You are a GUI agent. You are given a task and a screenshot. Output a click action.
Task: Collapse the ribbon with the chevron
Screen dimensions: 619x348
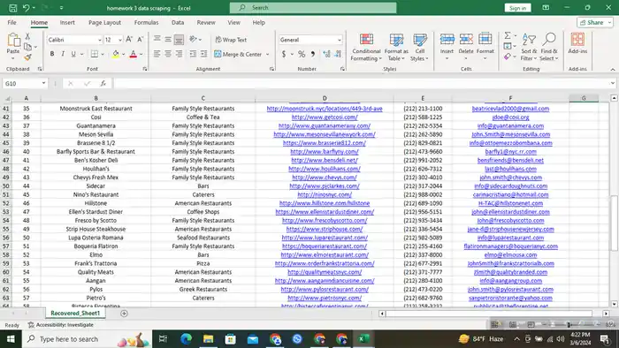(613, 70)
